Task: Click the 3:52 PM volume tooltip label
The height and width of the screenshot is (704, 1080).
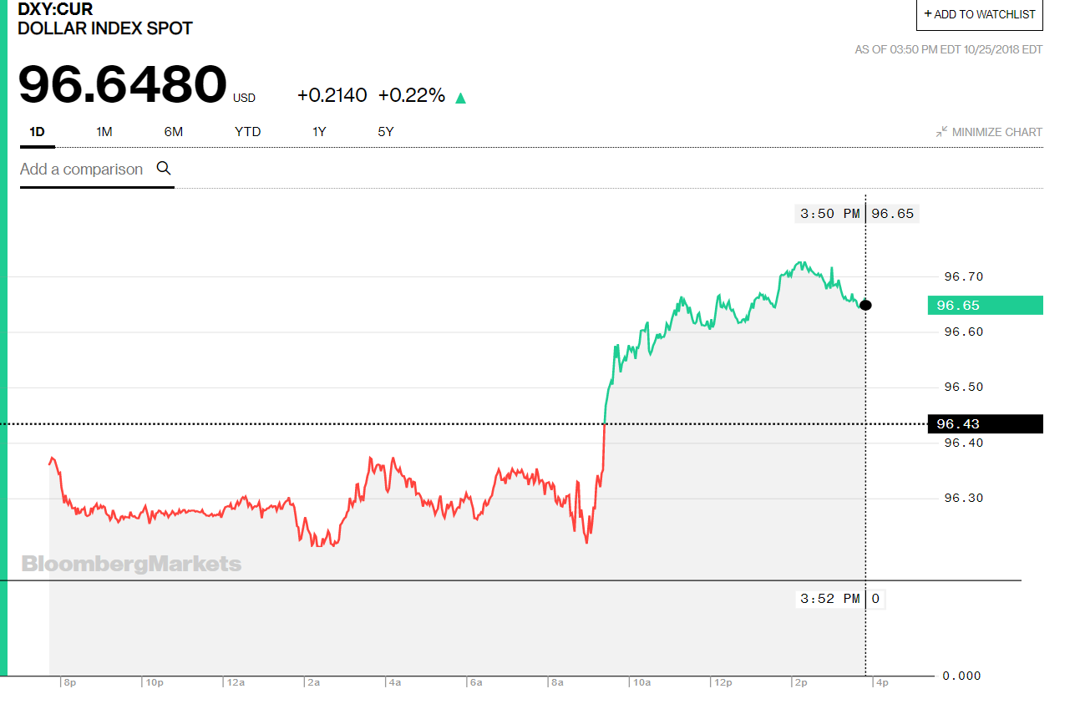Action: tap(829, 598)
